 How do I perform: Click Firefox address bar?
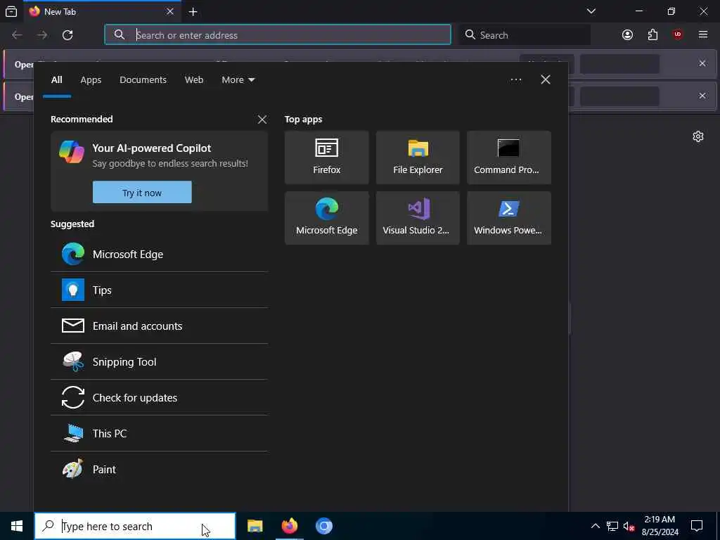[x=278, y=35]
